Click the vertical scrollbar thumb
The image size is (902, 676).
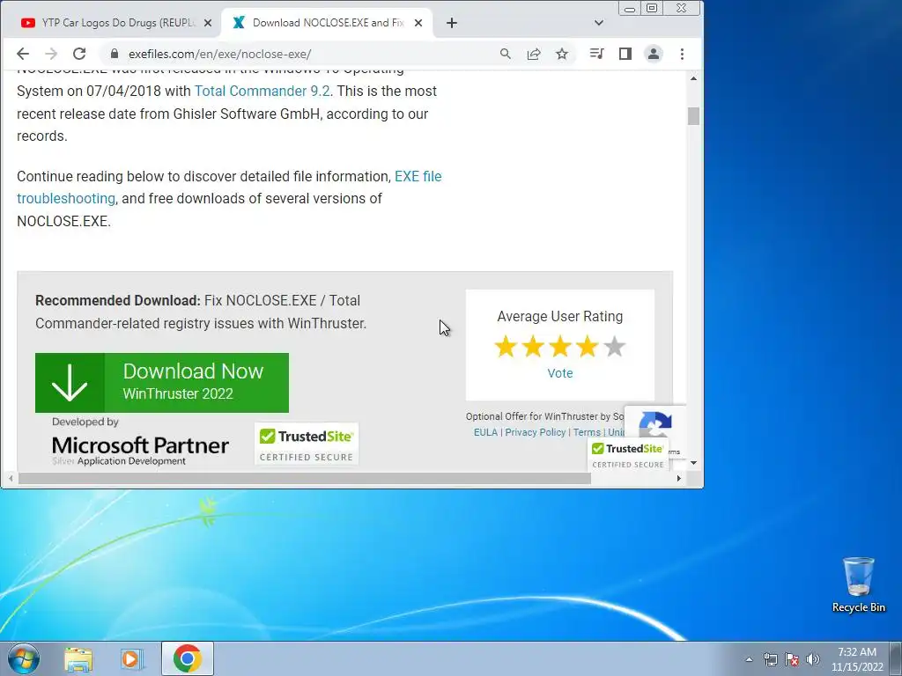click(x=694, y=116)
